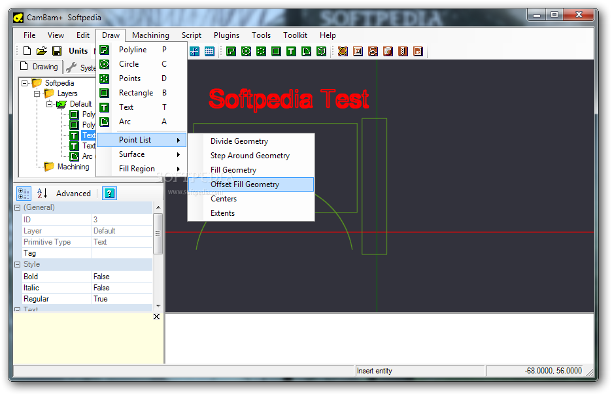Switch to the Drawing tab
This screenshot has height=395, width=612.
(x=39, y=67)
